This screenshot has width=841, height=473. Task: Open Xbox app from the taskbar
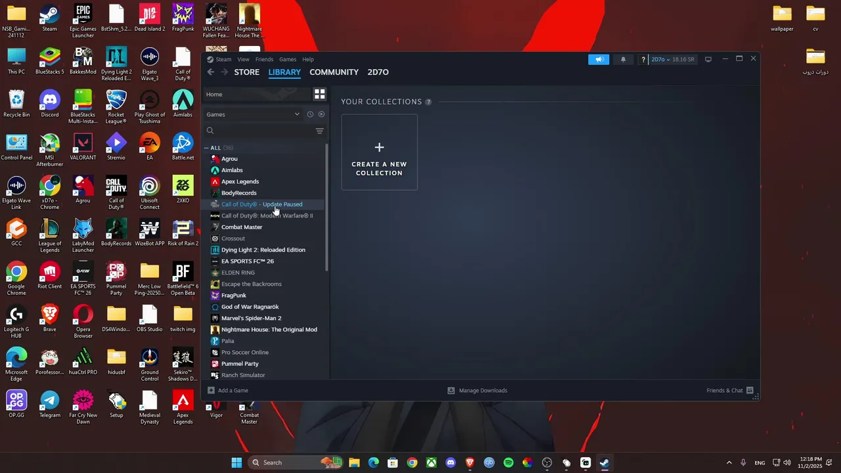point(431,462)
